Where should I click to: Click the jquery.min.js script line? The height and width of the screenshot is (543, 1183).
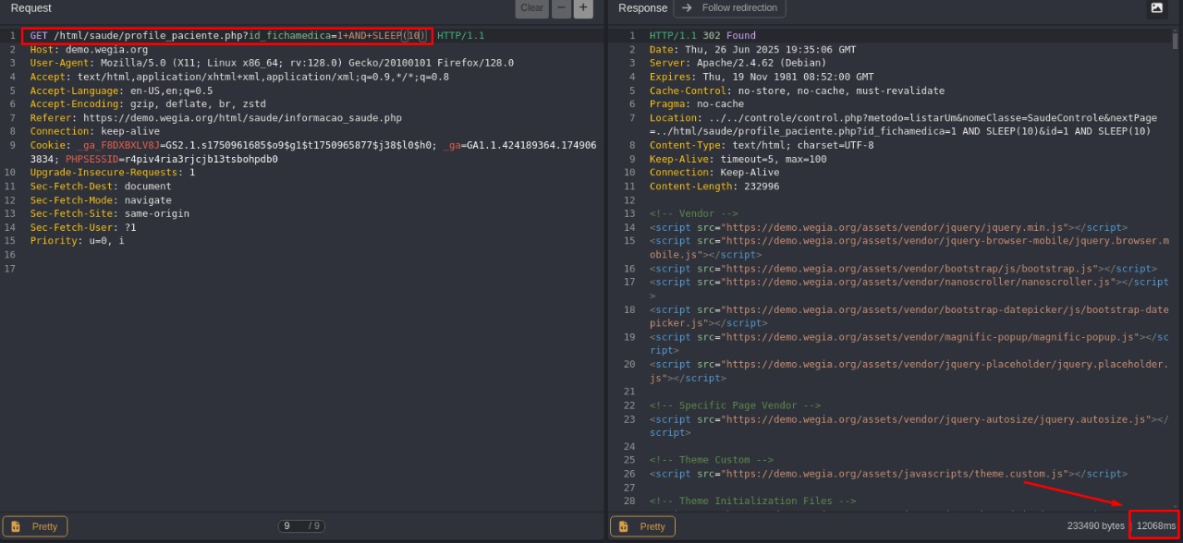(888, 227)
